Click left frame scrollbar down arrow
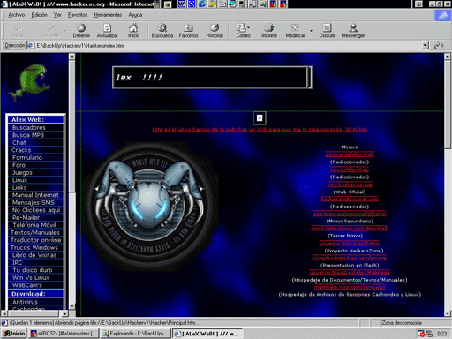This screenshot has width=452, height=339. pos(72,306)
